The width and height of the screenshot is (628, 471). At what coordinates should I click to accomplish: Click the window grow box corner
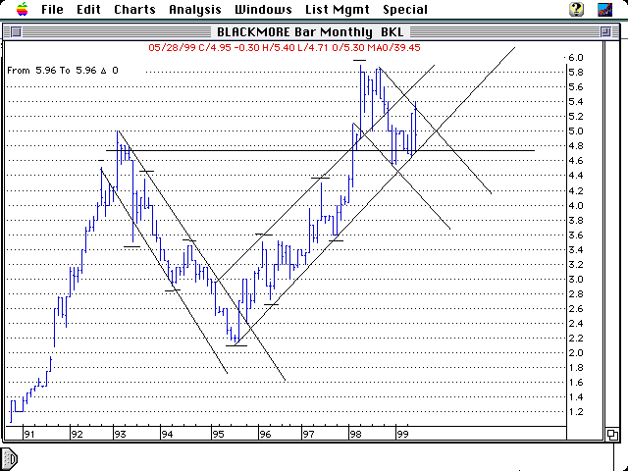coord(611,434)
